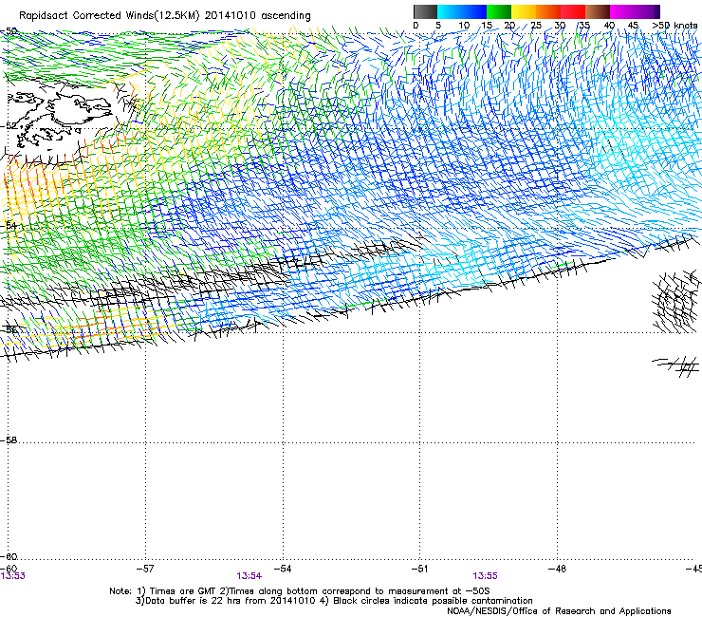
Task: Click the isolated black wind barb cluster at right
Action: [676, 301]
